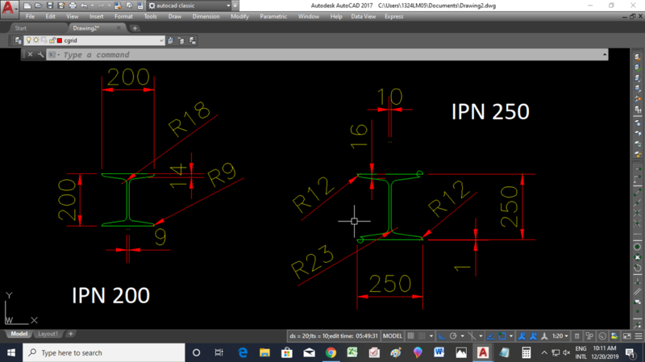Screen dimensions: 645x362
Task: Switch to the Start tab
Action: click(21, 28)
